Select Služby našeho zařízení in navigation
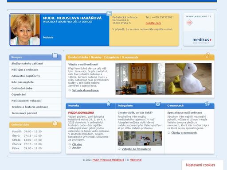227x170 pixels. [x=35, y=63]
